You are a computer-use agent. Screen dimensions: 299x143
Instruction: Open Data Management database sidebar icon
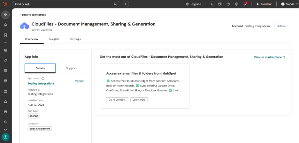(x=5, y=112)
